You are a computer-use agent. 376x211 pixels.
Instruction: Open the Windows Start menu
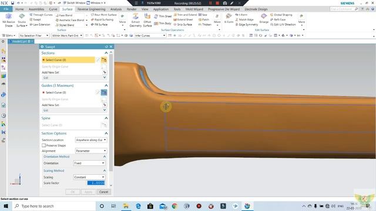click(x=6, y=206)
